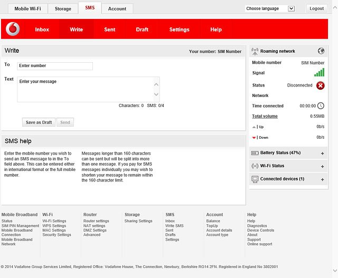Viewport: 338px width, 278px height.
Task: Open the Wi-Fi Settings footer link
Action: point(54,221)
